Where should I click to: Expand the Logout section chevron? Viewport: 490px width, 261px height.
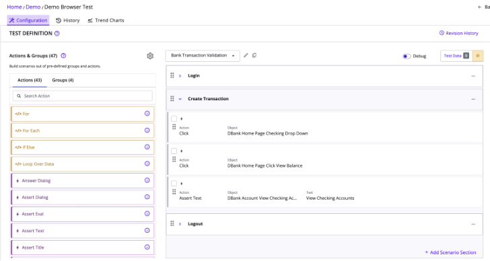pos(180,224)
